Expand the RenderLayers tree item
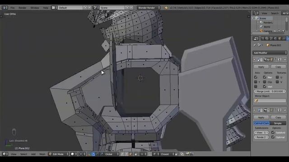Viewport: 289px width, 162px height. 258,22
